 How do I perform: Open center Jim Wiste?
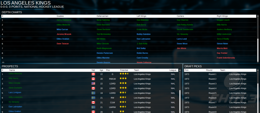181,48
